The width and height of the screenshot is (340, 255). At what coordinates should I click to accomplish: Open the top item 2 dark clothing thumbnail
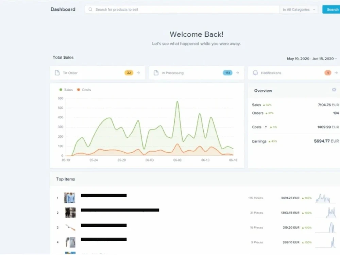[x=70, y=213]
